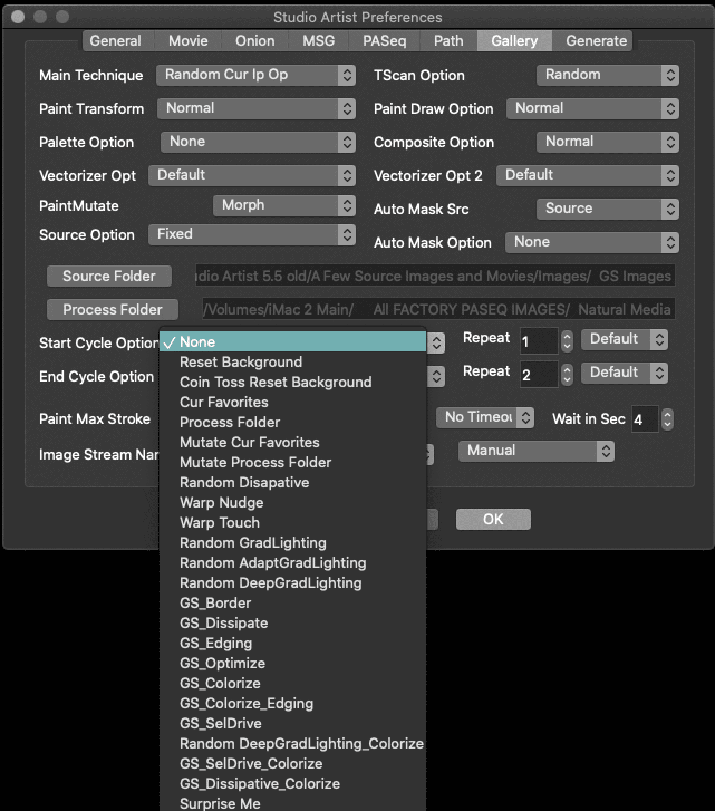Choose Surprise Me menu entry

(293, 803)
